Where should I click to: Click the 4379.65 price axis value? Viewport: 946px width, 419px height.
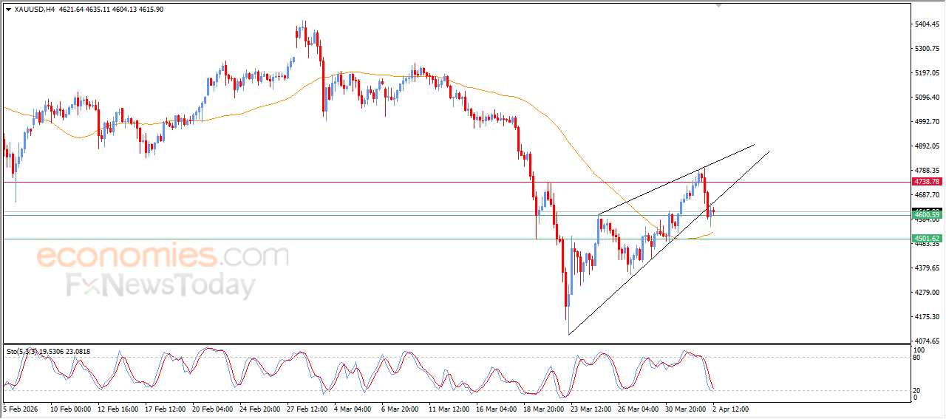[926, 268]
